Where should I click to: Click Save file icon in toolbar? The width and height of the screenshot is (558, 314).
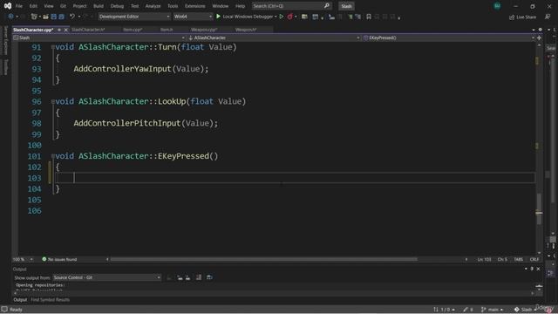pyautogui.click(x=54, y=17)
